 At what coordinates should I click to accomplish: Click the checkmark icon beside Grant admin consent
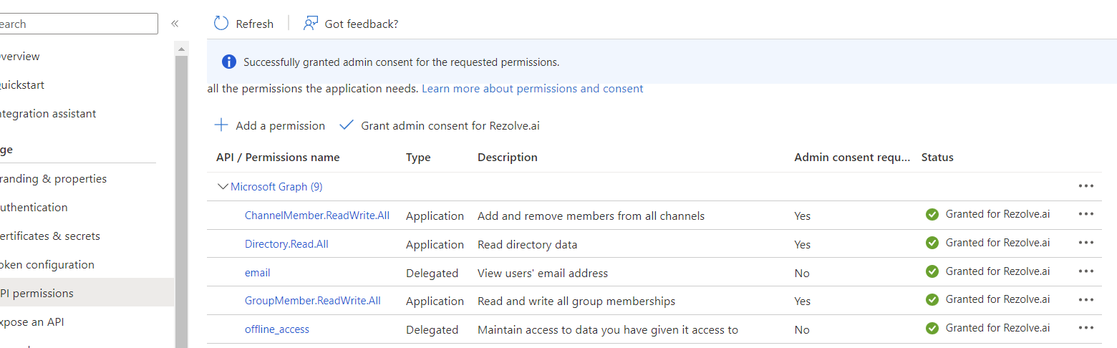[347, 125]
